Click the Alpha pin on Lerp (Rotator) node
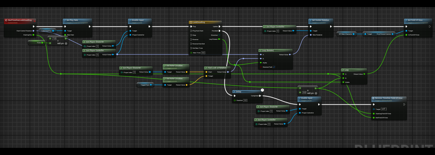 260,63
